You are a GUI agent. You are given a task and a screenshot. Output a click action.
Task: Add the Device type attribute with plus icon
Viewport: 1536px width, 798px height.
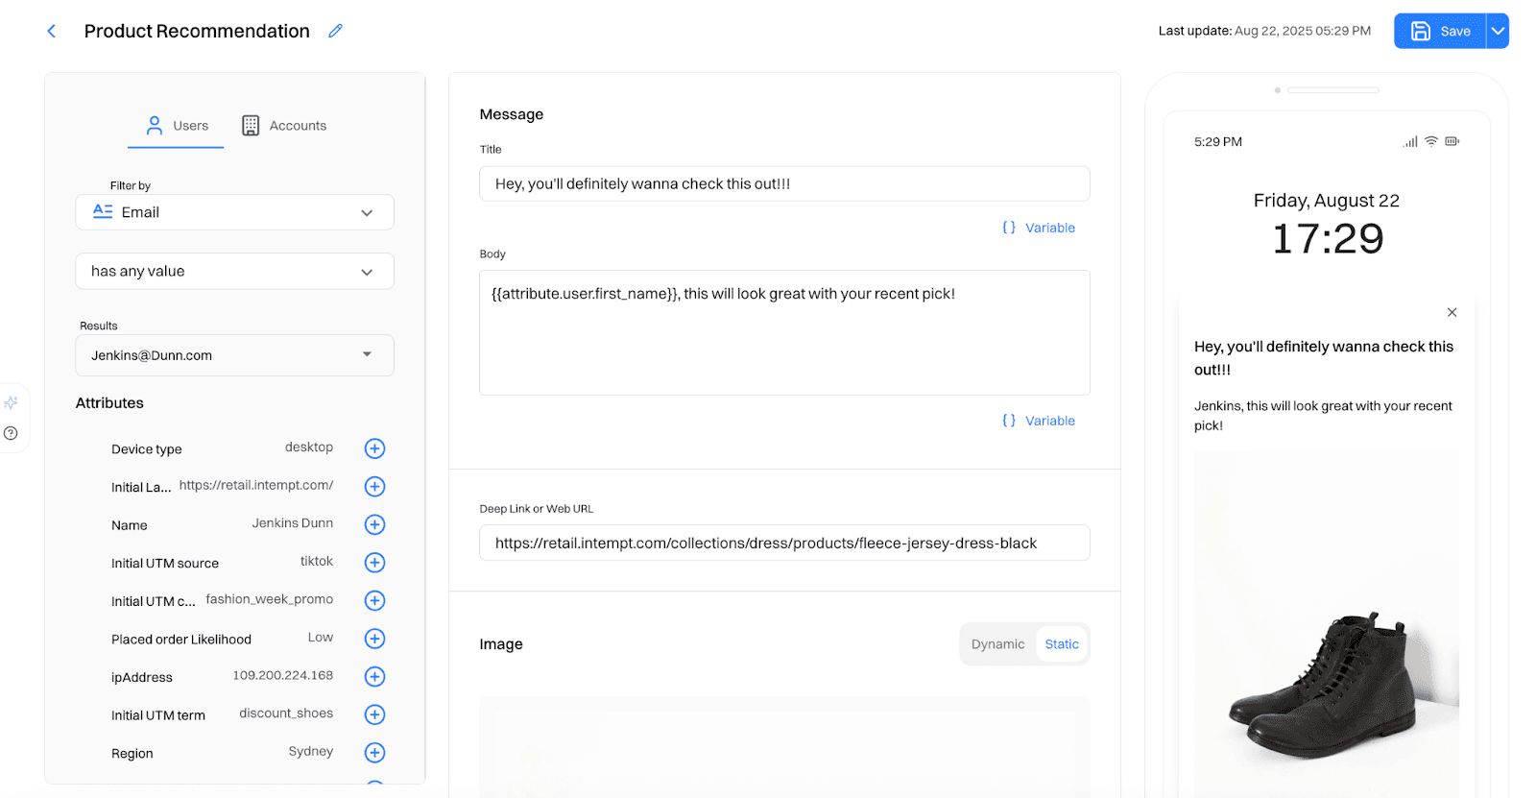(374, 448)
